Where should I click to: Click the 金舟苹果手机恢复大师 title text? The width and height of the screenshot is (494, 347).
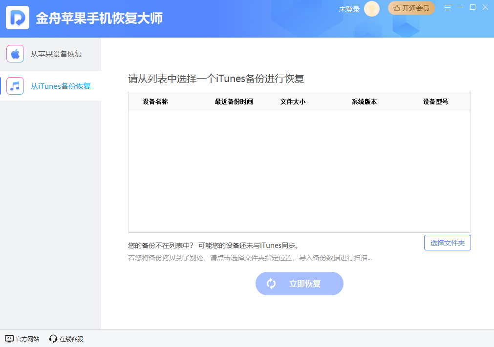click(x=99, y=18)
